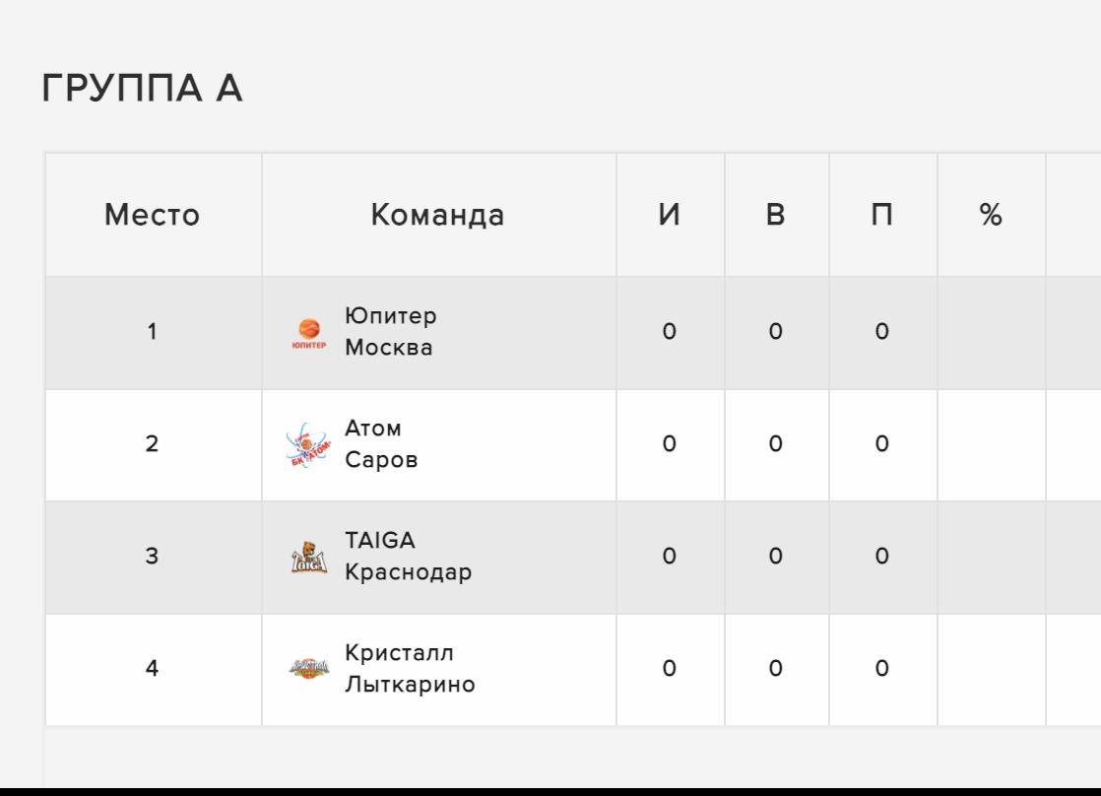Click the ГРУППА А heading
The height and width of the screenshot is (796, 1101).
[x=143, y=90]
